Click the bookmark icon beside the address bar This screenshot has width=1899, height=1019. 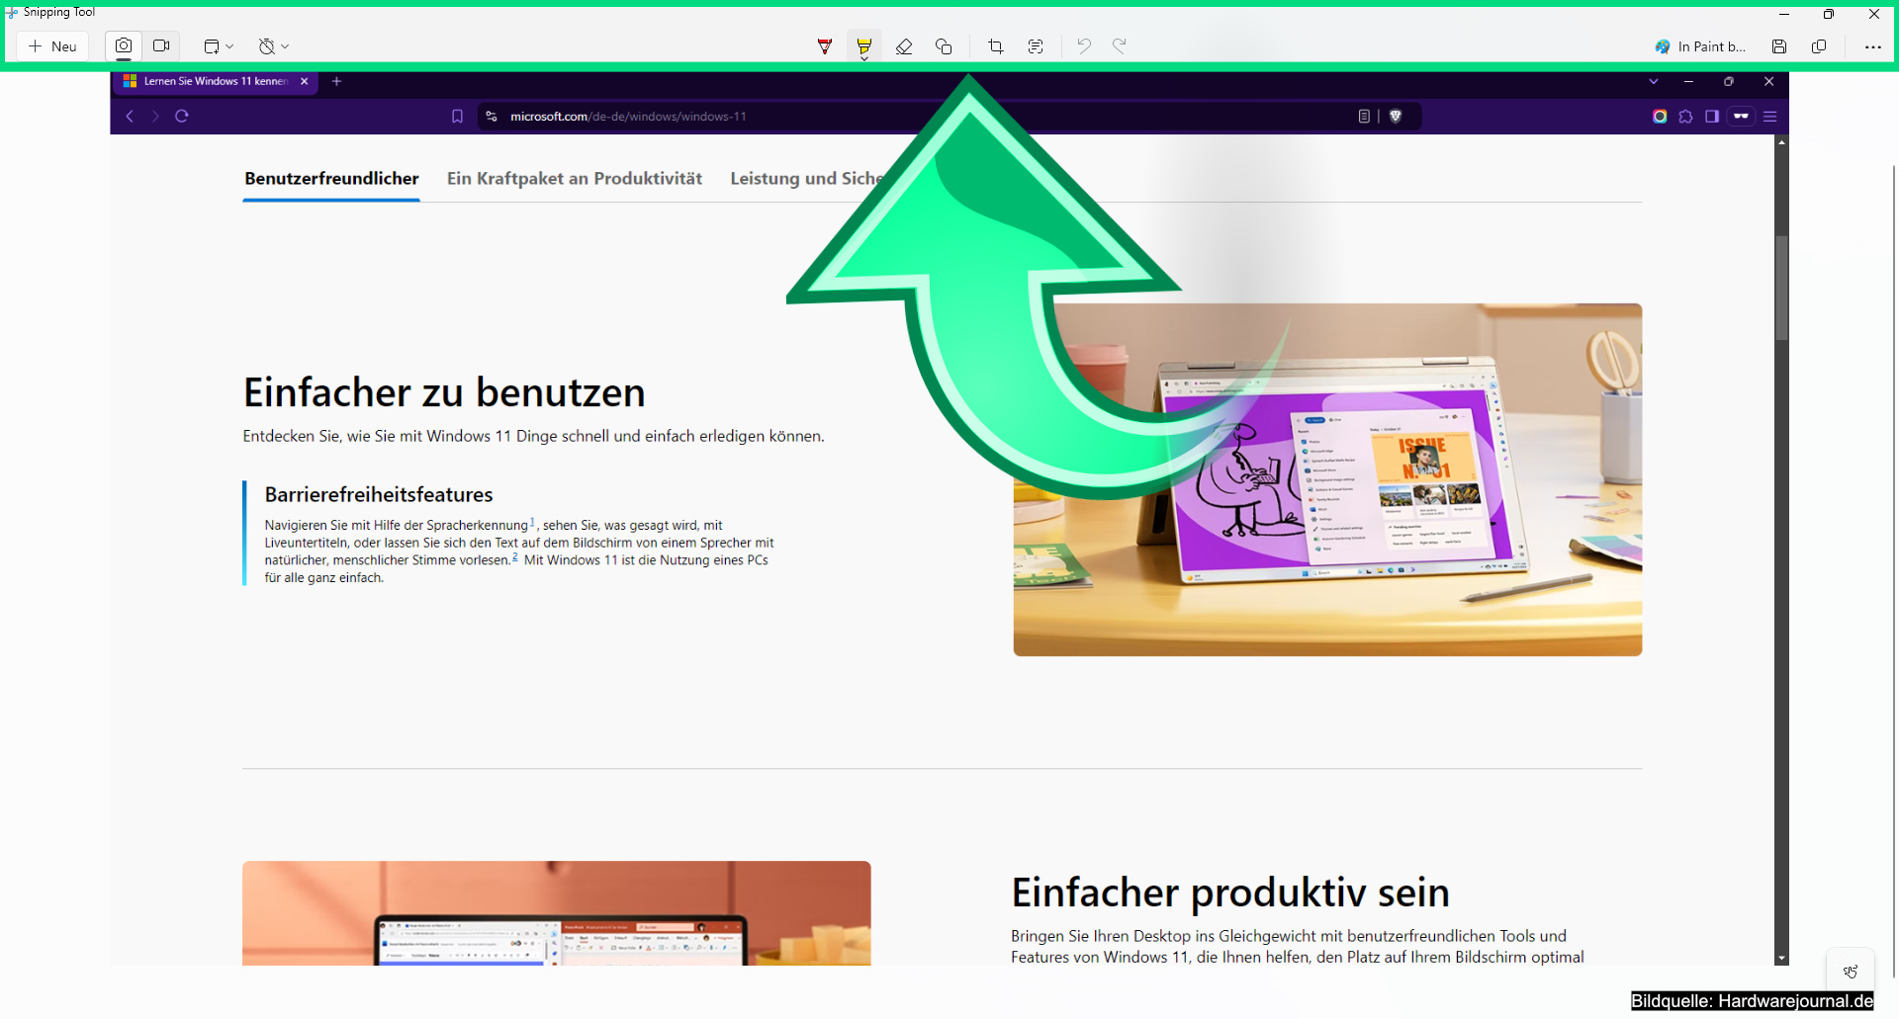pyautogui.click(x=457, y=117)
